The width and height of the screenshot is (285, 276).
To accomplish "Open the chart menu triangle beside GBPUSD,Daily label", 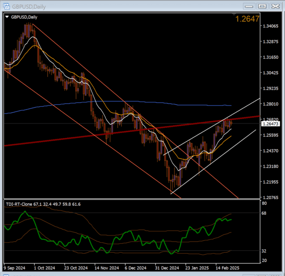I will point(7,17).
